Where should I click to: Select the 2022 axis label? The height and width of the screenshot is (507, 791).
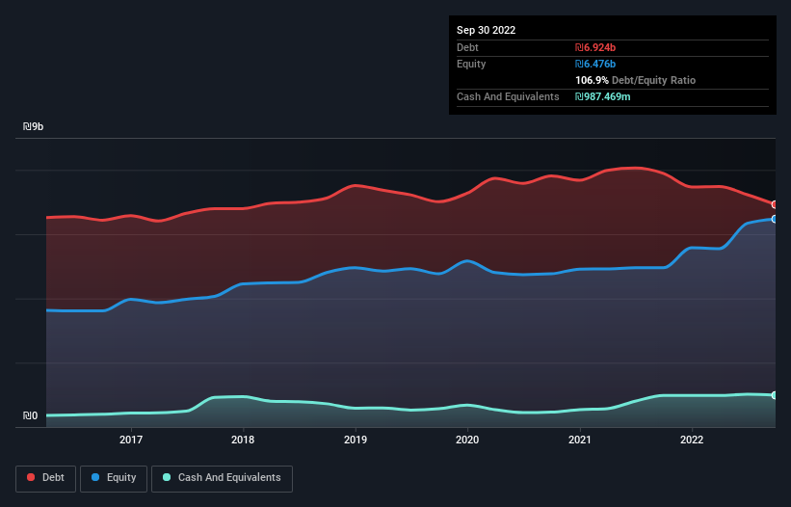click(692, 440)
